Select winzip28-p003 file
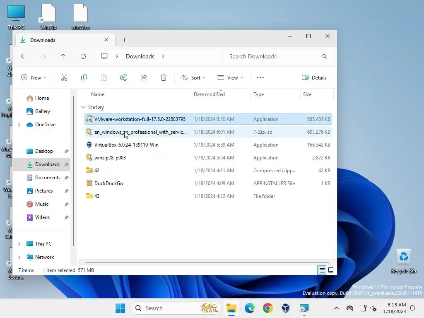 click(208, 158)
